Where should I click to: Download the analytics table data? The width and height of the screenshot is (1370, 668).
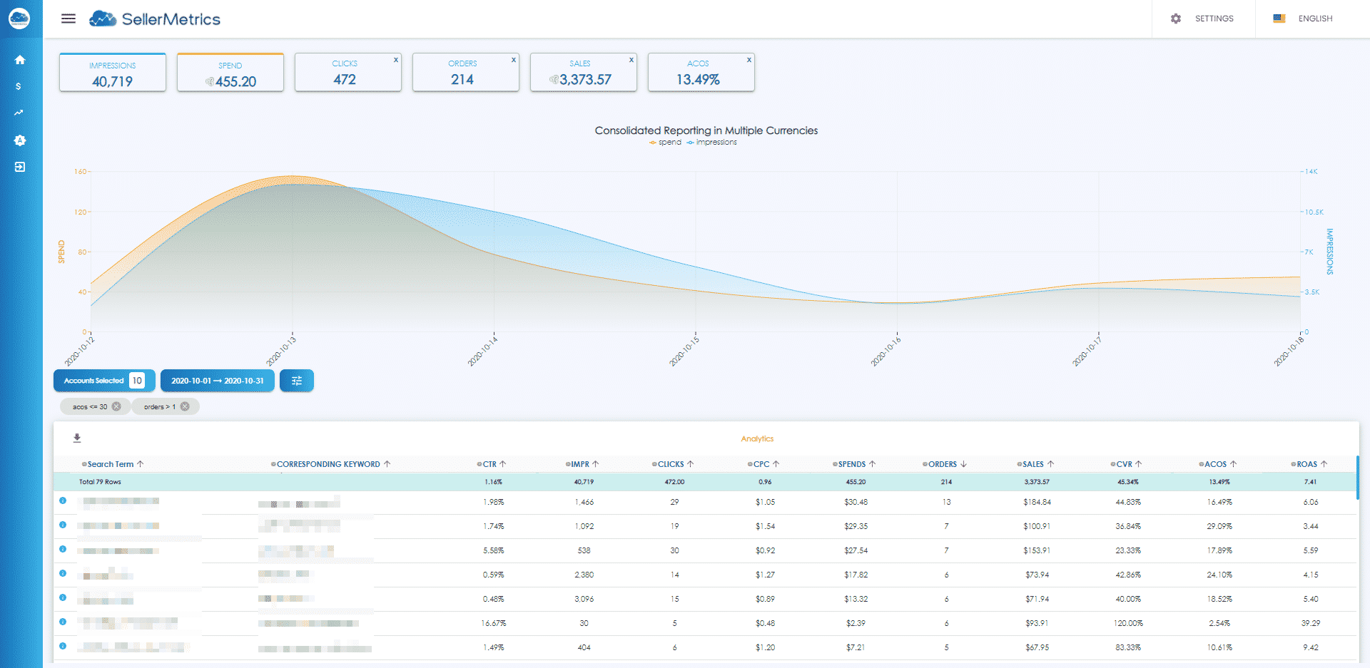(77, 438)
